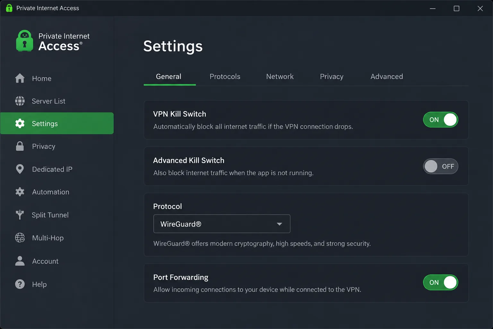Click the Server List globe icon
The height and width of the screenshot is (329, 493).
[20, 101]
